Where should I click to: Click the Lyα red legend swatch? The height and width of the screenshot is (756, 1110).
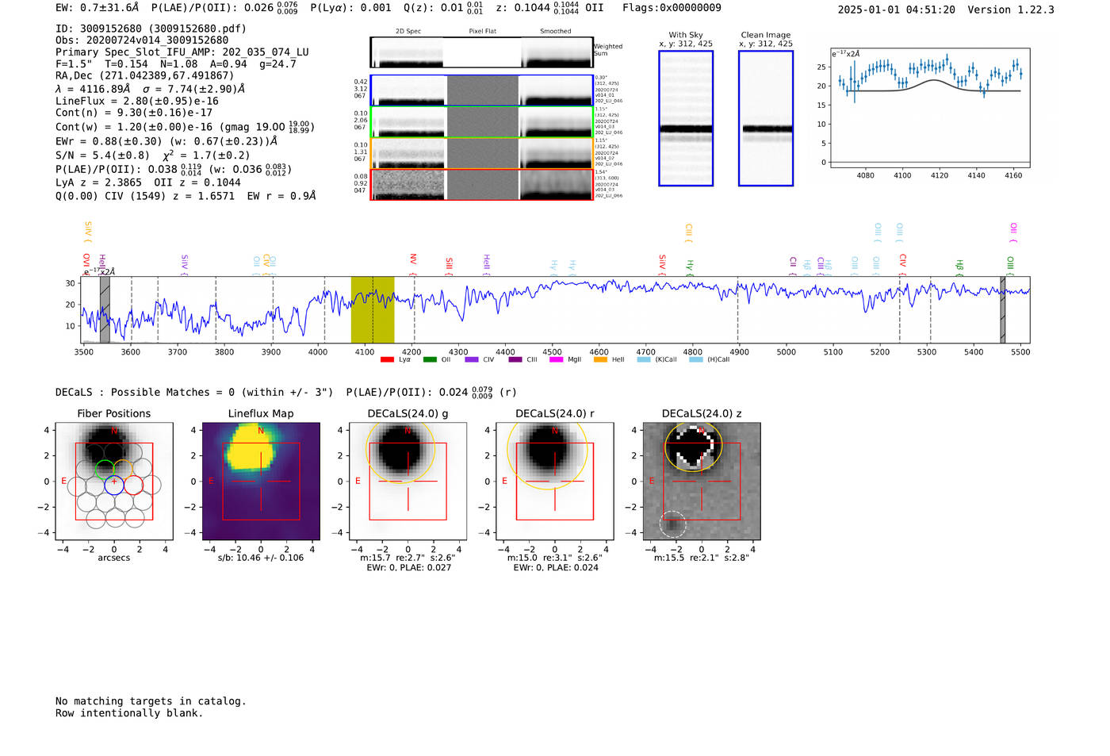387,359
